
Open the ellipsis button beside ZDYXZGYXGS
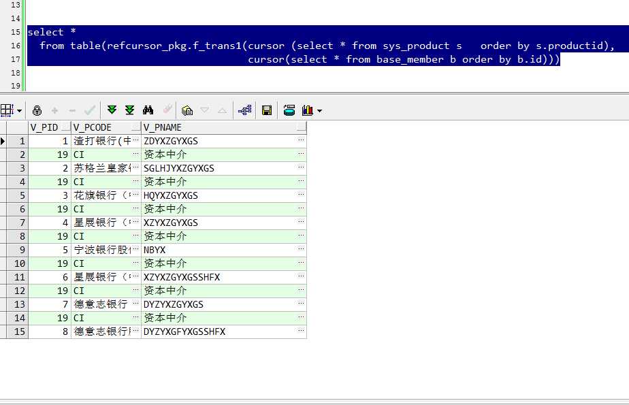click(x=301, y=140)
